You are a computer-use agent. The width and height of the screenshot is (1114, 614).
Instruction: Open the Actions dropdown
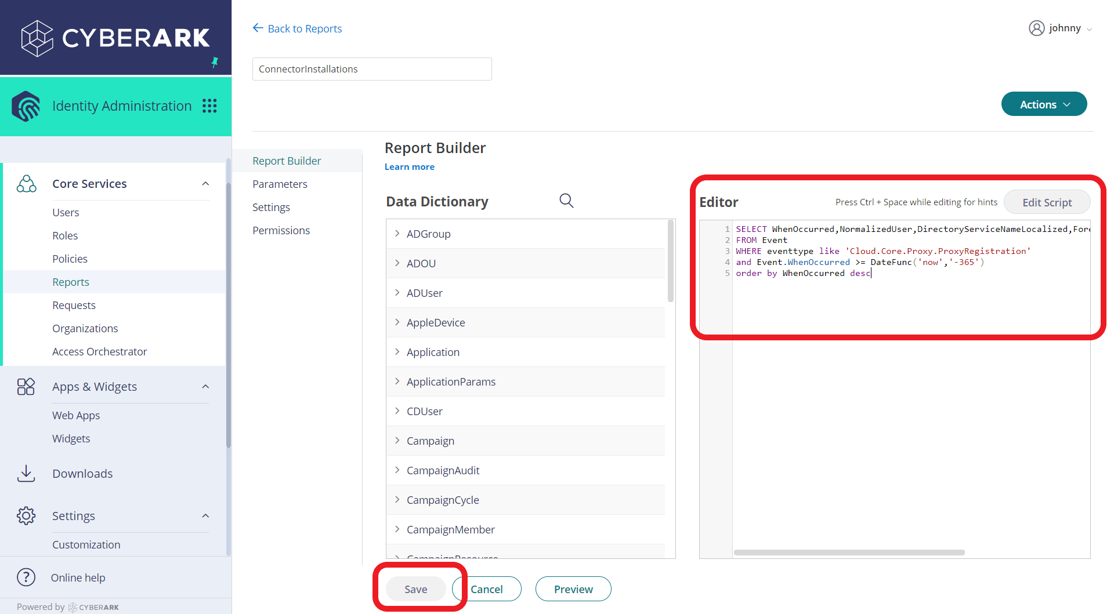[x=1043, y=104]
